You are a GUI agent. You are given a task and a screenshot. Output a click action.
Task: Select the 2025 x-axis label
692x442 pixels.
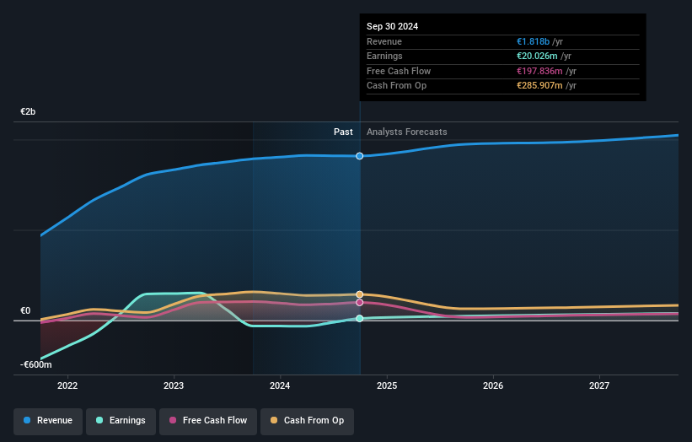tap(387, 386)
